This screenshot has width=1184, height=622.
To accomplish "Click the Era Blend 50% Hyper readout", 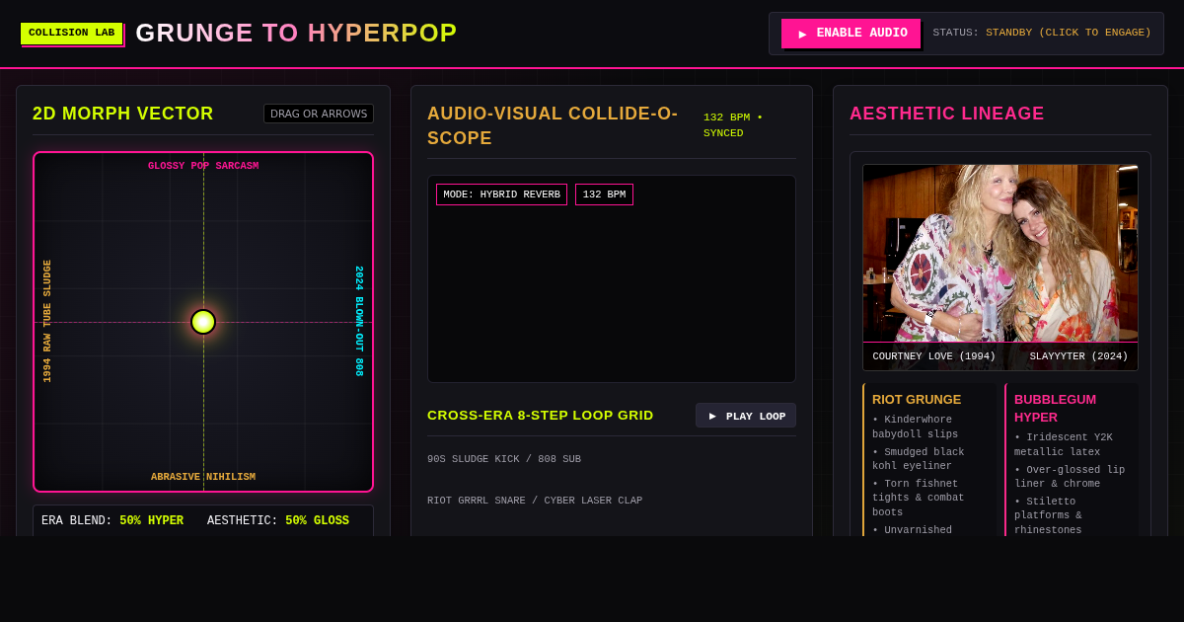I will (112, 521).
